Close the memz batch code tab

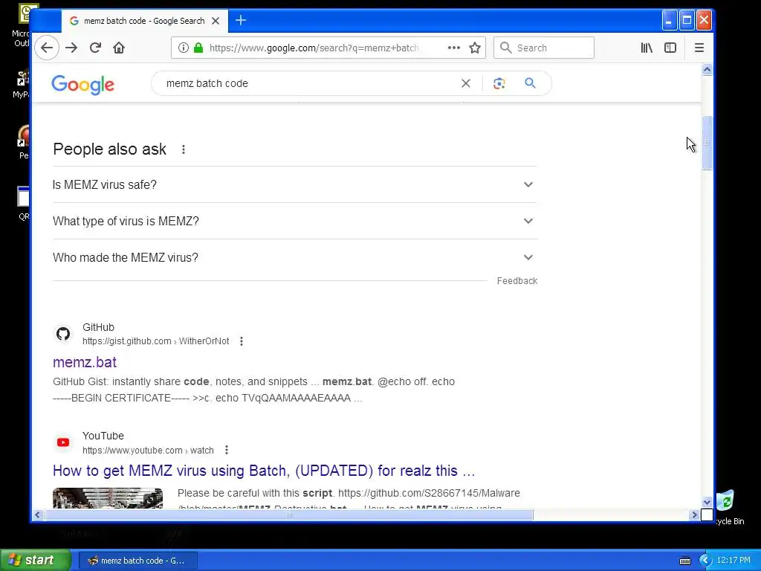(x=216, y=21)
